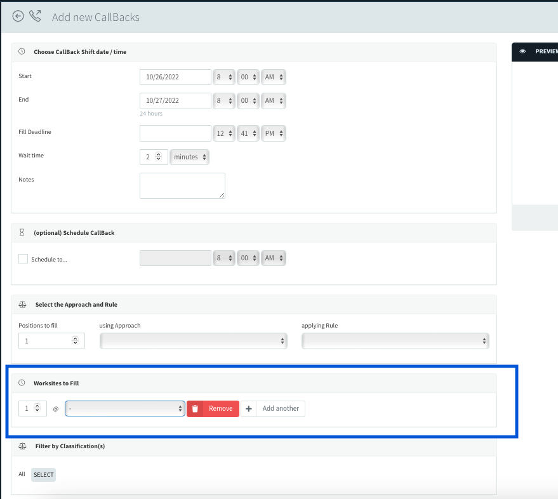This screenshot has width=558, height=499.
Task: Open the Start hour dropdown
Action: (x=224, y=77)
